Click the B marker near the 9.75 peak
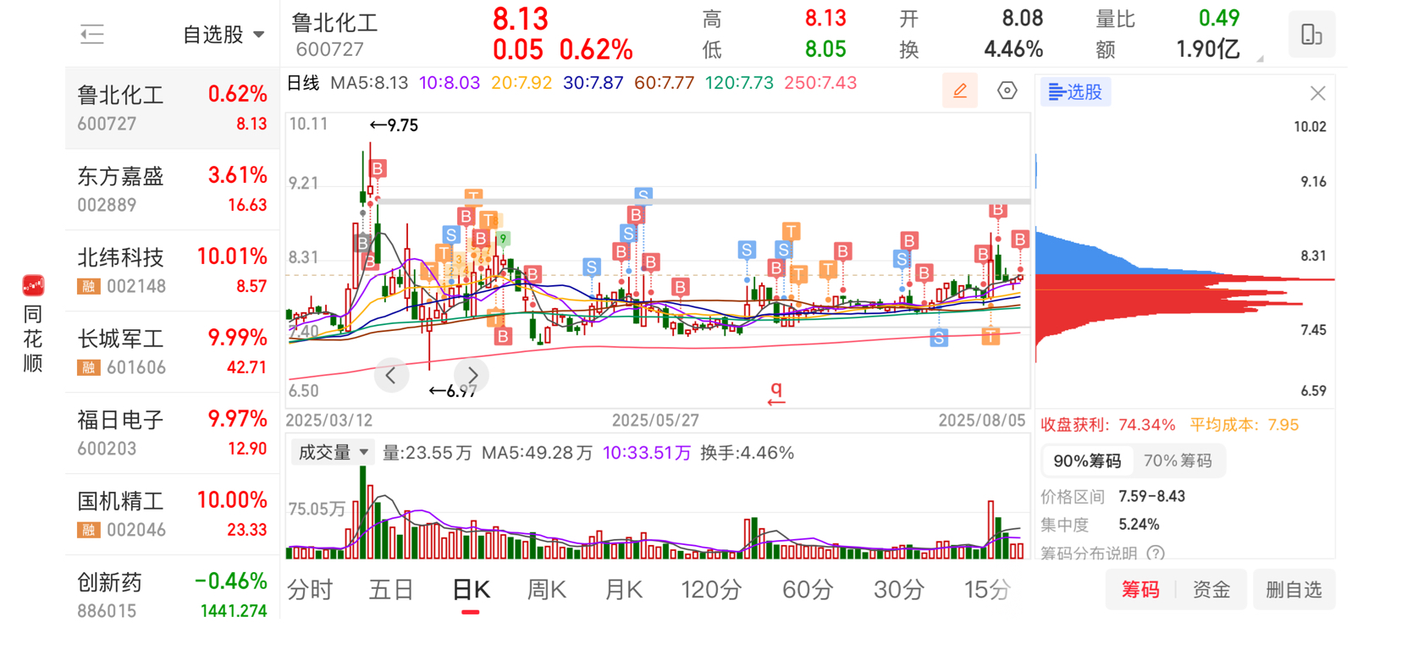This screenshot has width=1413, height=650. point(378,168)
